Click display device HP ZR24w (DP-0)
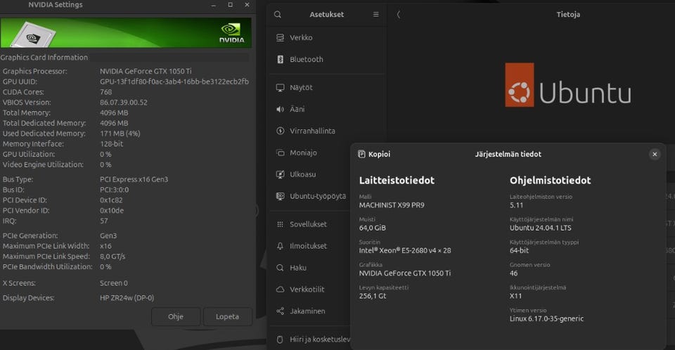This screenshot has width=675, height=350. (x=127, y=298)
